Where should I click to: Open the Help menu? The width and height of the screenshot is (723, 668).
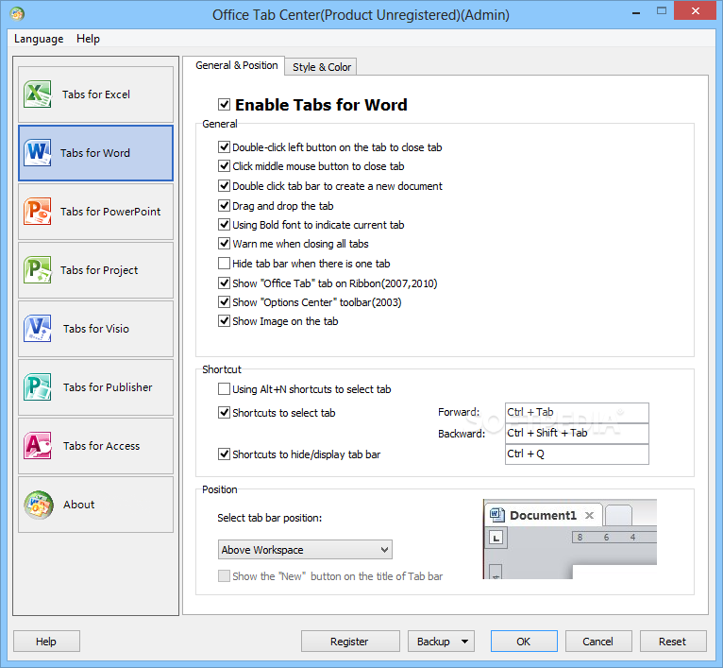click(x=88, y=39)
